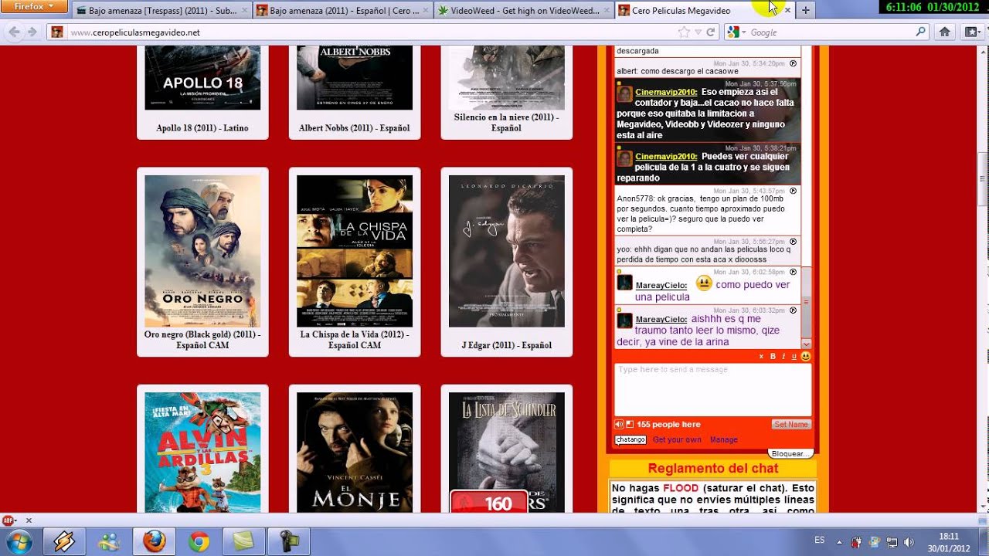989x556 pixels.
Task: Clear formatting with chat x button
Action: click(x=761, y=356)
